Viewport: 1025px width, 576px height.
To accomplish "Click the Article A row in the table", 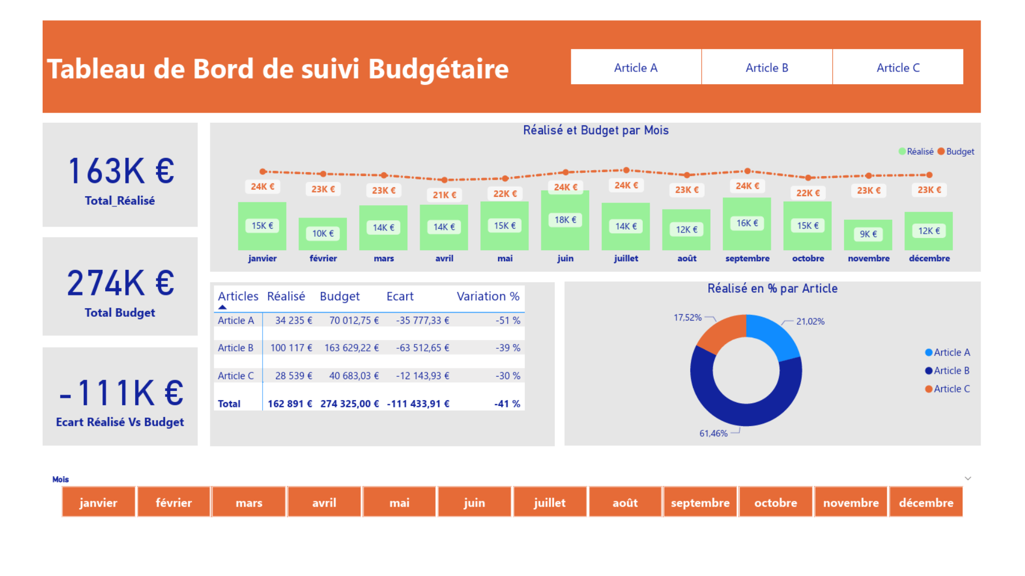I will click(x=369, y=320).
